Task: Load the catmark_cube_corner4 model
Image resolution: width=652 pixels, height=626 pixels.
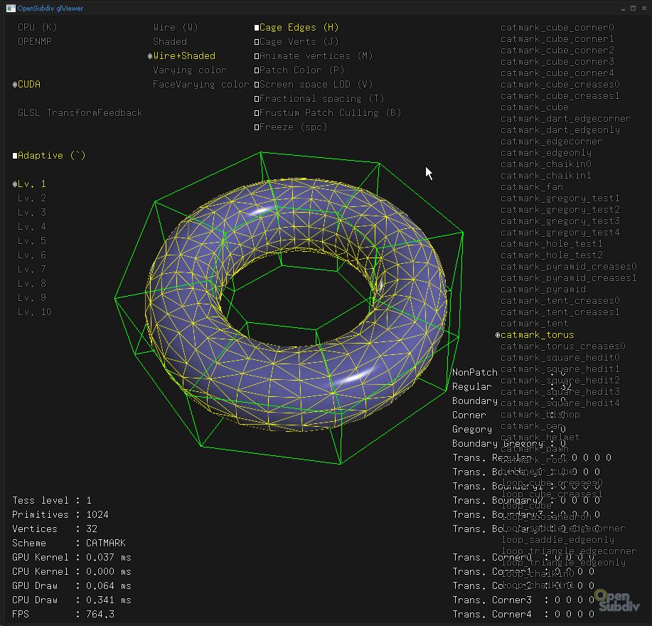Action: tap(557, 73)
